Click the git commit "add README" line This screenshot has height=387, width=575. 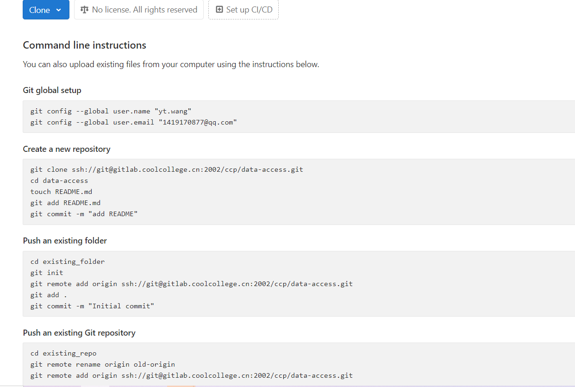(84, 214)
